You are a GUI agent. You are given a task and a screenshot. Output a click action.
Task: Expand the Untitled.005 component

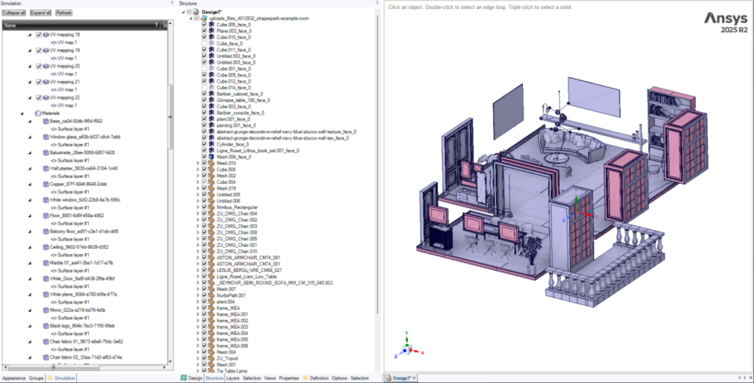pyautogui.click(x=198, y=195)
